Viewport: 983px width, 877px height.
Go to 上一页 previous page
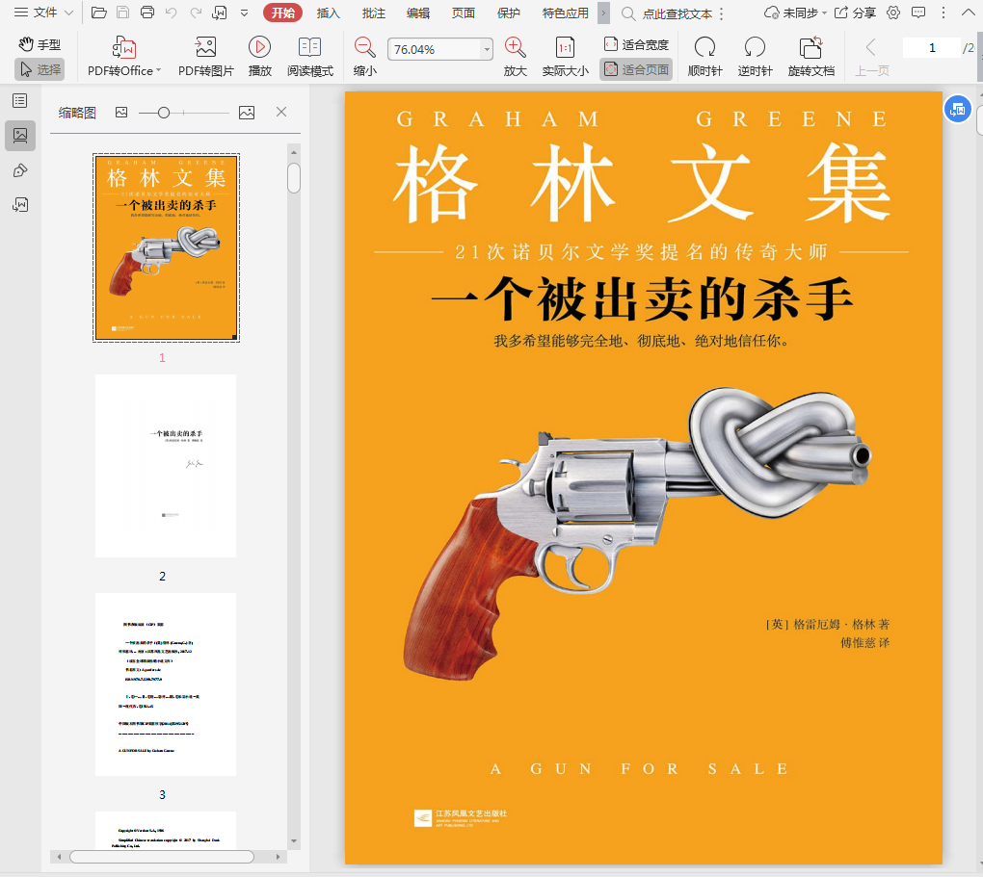[x=872, y=57]
